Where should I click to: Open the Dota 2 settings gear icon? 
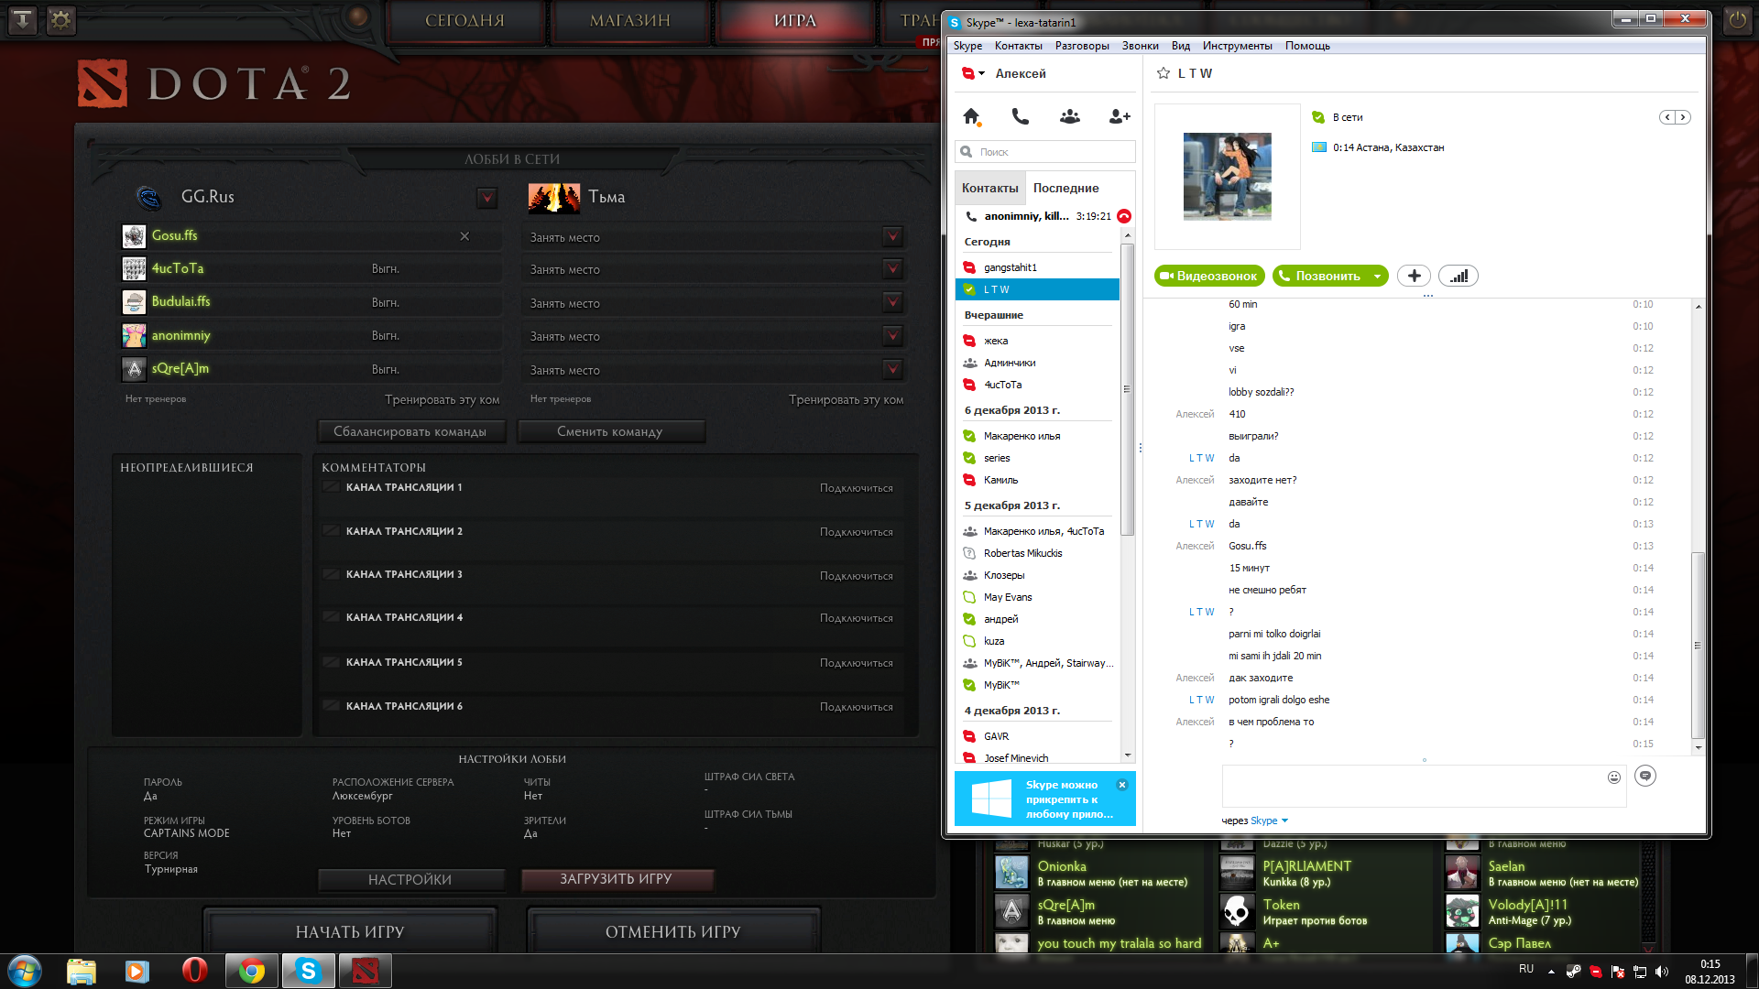point(60,19)
